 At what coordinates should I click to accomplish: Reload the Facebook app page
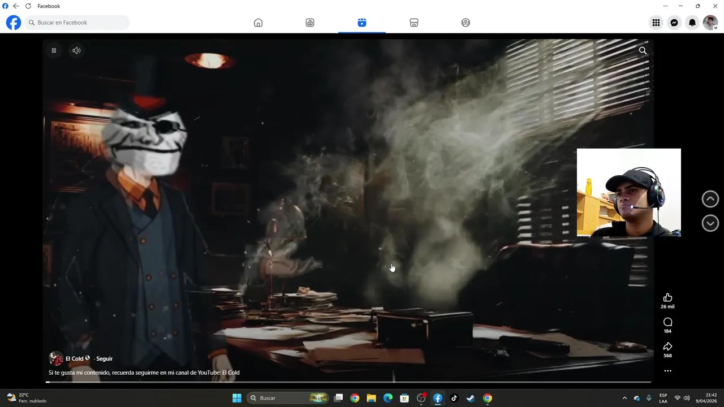pos(28,6)
